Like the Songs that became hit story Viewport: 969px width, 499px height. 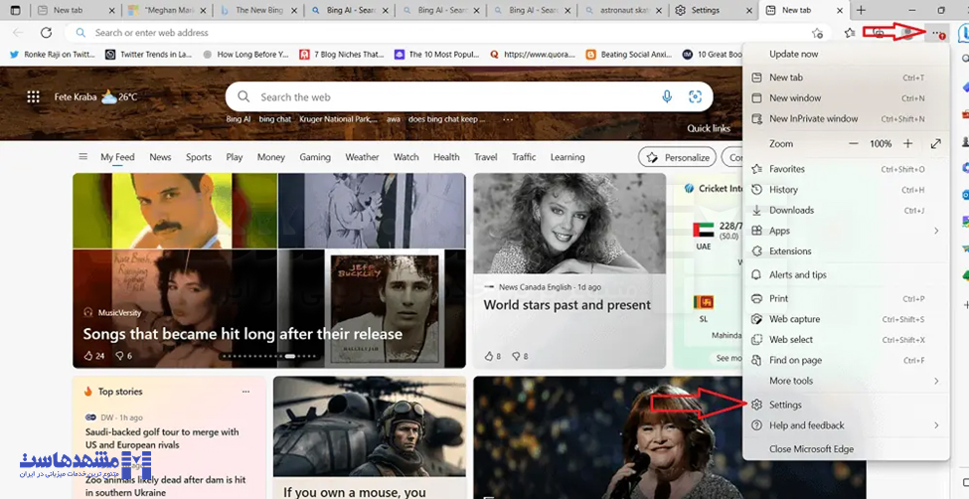pos(89,356)
